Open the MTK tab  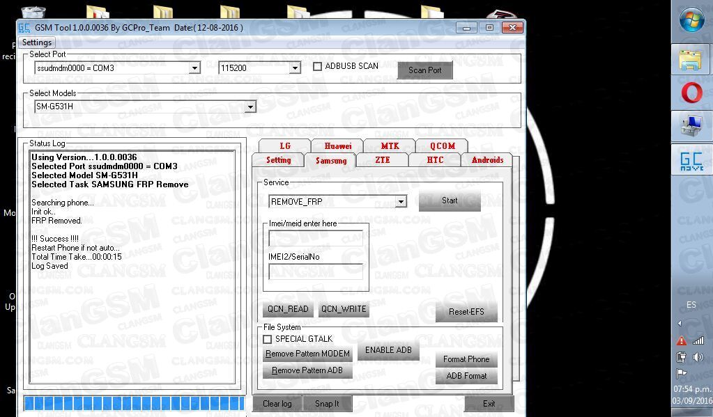(x=390, y=145)
